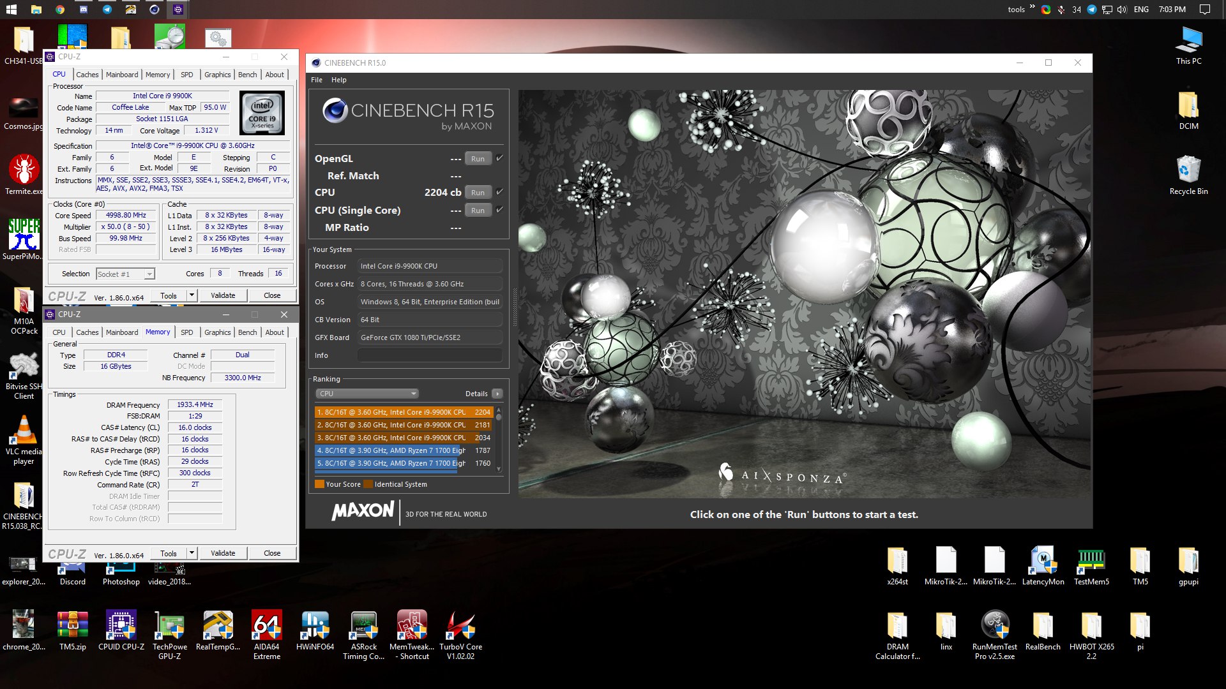Viewport: 1226px width, 689px height.
Task: Click the Cinebench rendered scene image
Action: click(x=805, y=293)
